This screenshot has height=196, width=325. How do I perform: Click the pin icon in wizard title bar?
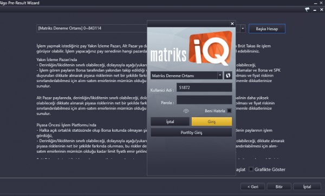pos(307,10)
